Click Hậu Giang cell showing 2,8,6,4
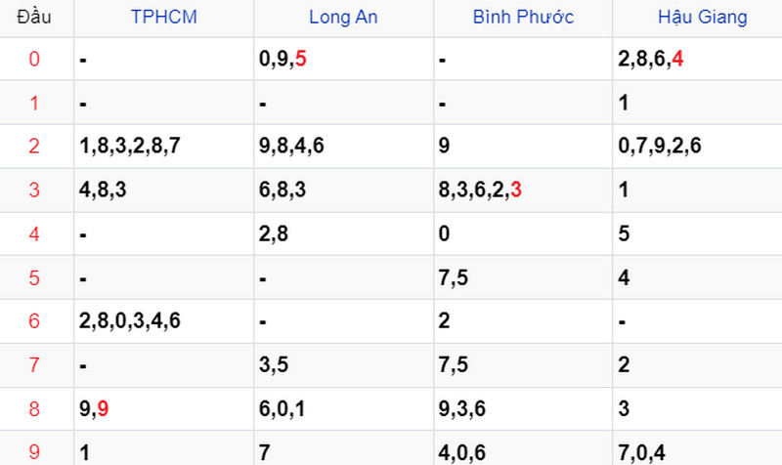The height and width of the screenshot is (465, 782). pyautogui.click(x=697, y=59)
